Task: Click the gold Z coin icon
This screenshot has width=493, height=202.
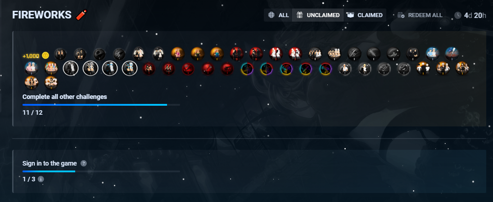Action: (x=45, y=56)
